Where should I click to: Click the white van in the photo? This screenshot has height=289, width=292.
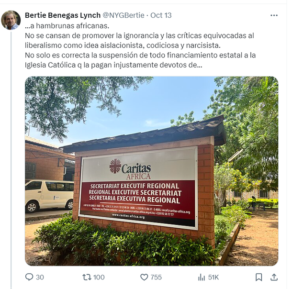point(49,196)
